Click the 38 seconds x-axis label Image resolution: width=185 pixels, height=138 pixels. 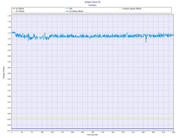click(22, 132)
